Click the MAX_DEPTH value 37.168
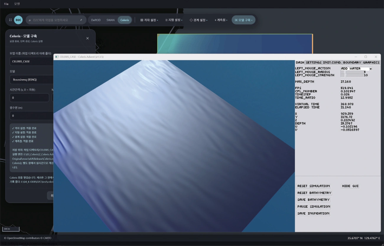The height and width of the screenshot is (246, 384). coord(346,82)
